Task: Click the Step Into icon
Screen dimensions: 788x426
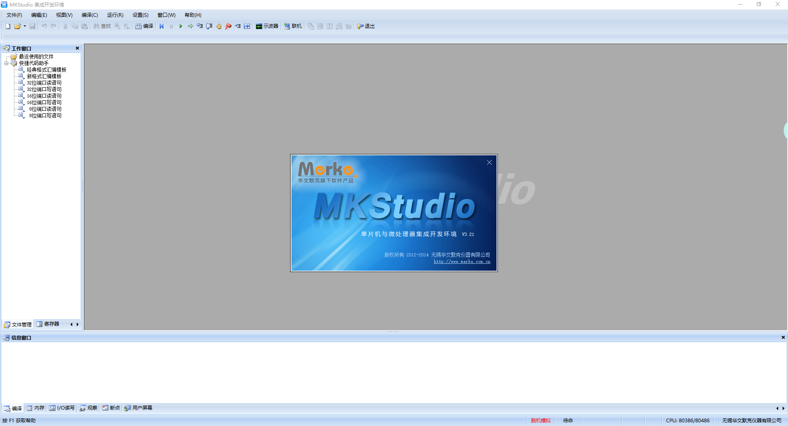Action: [199, 26]
